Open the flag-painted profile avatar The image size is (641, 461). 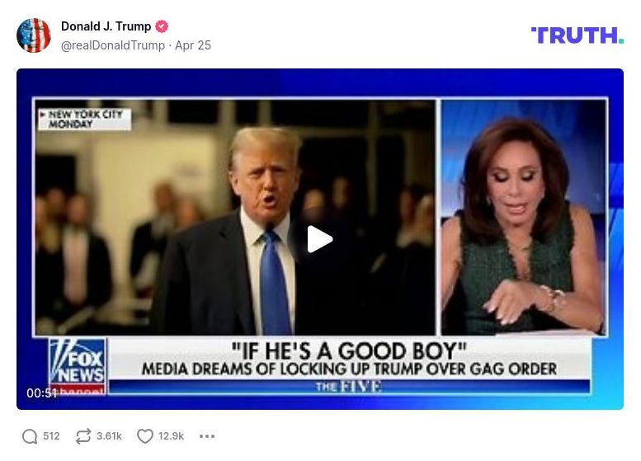tap(34, 35)
